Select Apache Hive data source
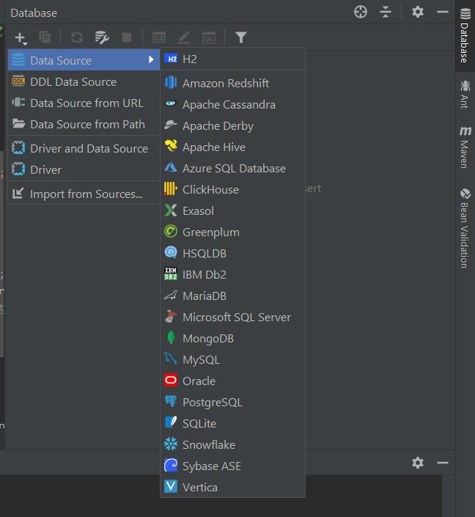Viewport: 475px width, 517px height. (x=232, y=147)
